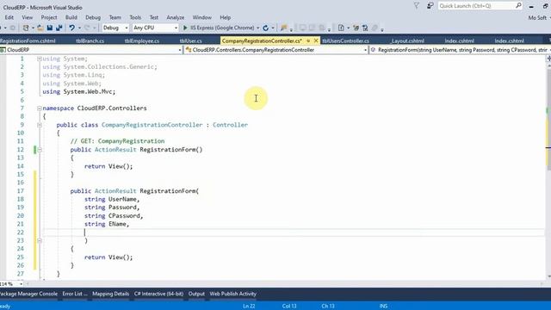Open the Edit menu
Screen dimensions: 551x310
[9, 17]
